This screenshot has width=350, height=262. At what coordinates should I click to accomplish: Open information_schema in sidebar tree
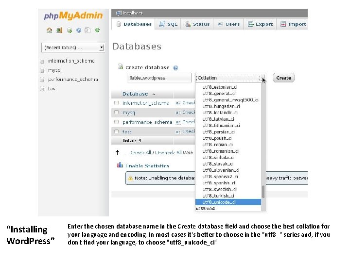tap(71, 61)
